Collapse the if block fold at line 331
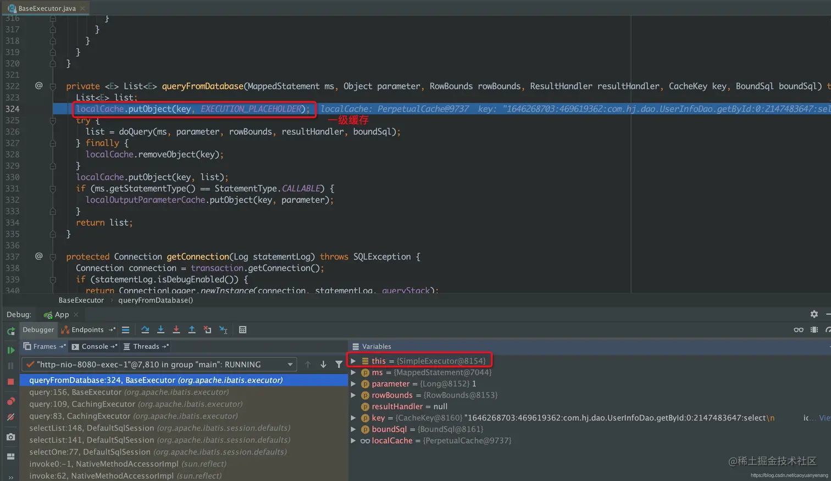The image size is (831, 481). [53, 189]
